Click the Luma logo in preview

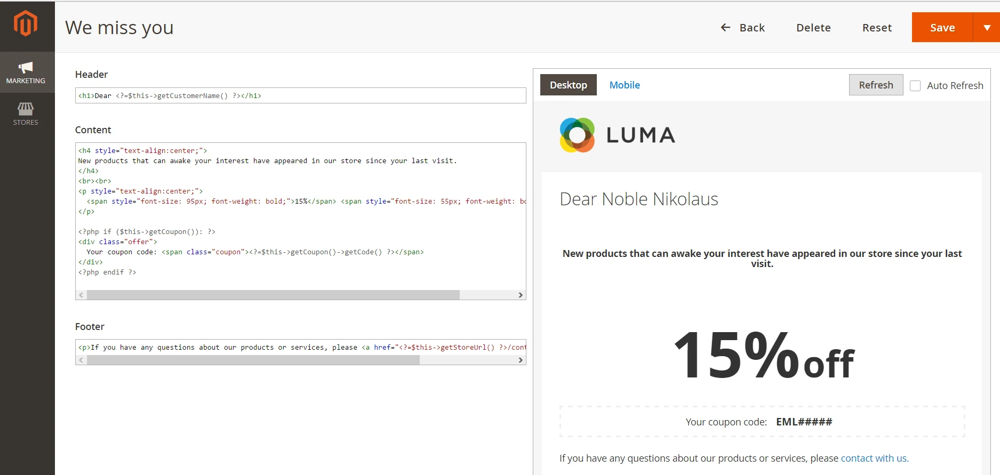pyautogui.click(x=617, y=135)
